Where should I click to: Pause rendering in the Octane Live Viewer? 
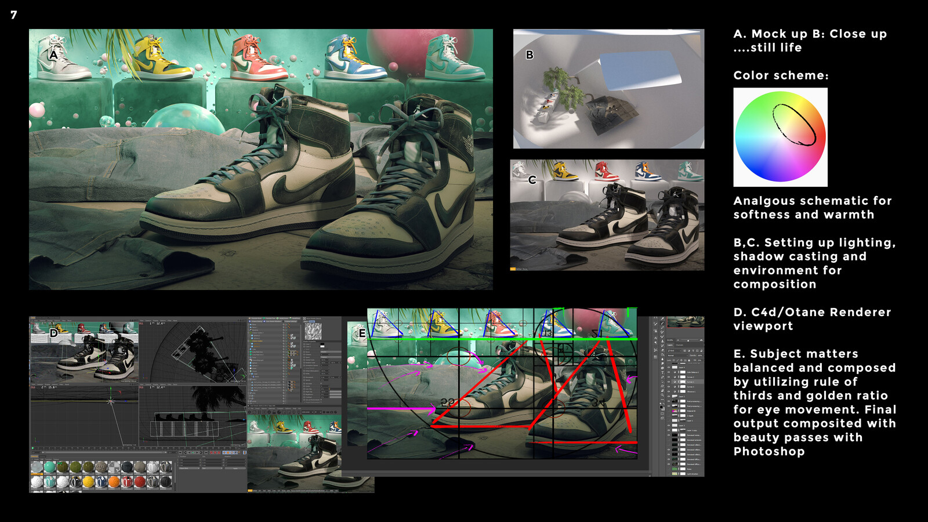[259, 412]
